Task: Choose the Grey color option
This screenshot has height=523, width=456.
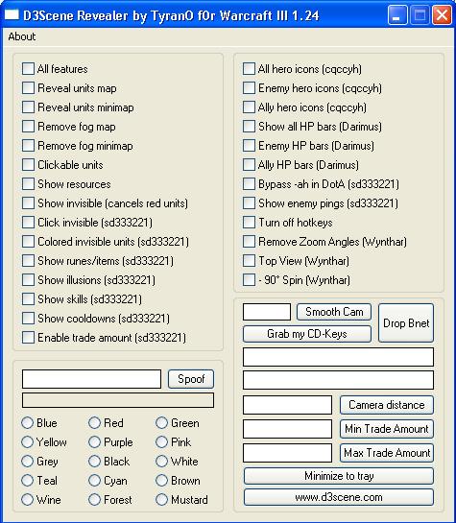Action: pos(27,462)
